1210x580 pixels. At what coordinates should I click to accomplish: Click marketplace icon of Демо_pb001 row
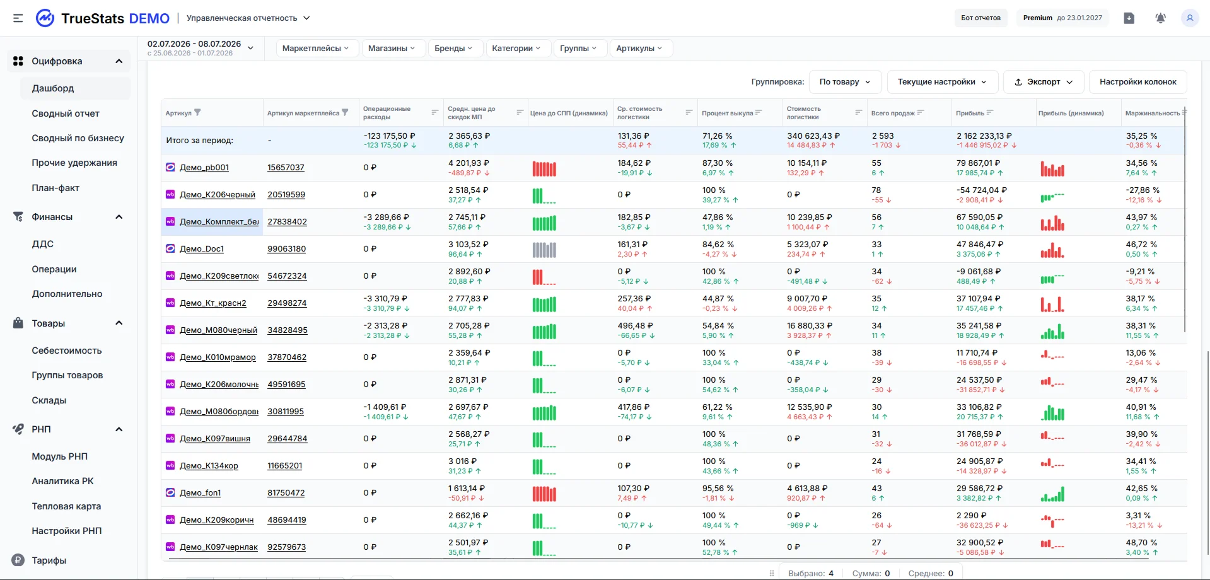[170, 168]
